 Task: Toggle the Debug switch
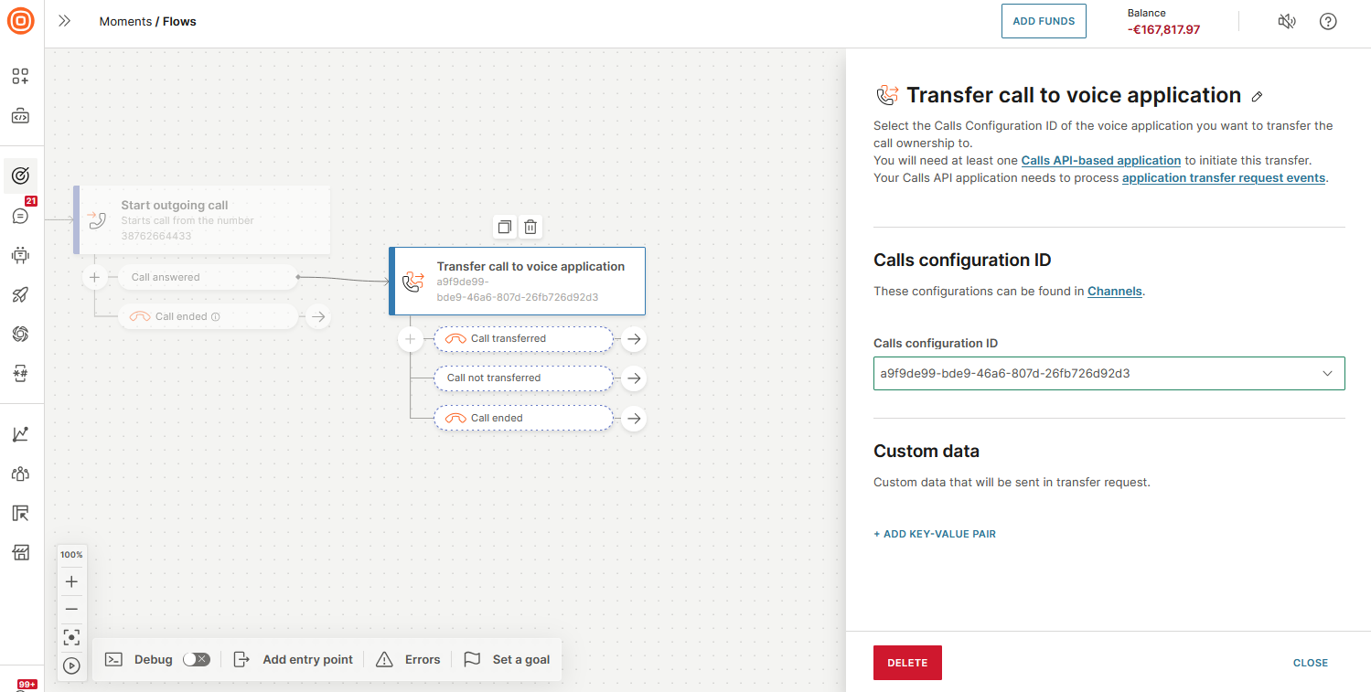pos(197,660)
